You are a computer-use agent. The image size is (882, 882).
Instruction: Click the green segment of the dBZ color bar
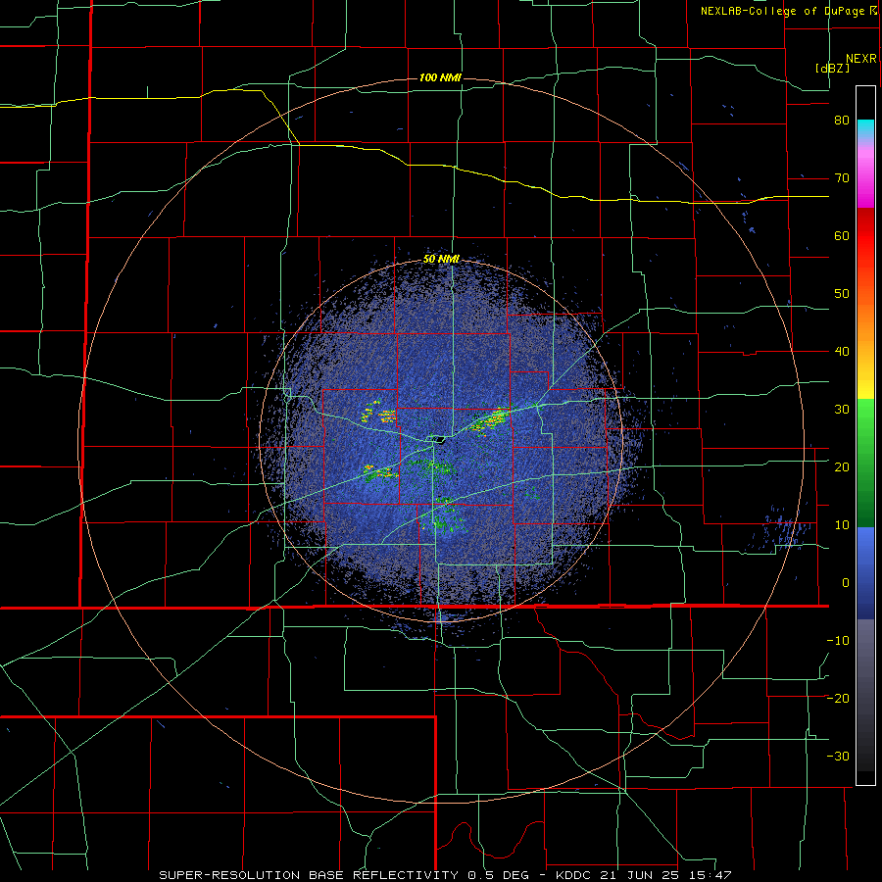point(865,463)
